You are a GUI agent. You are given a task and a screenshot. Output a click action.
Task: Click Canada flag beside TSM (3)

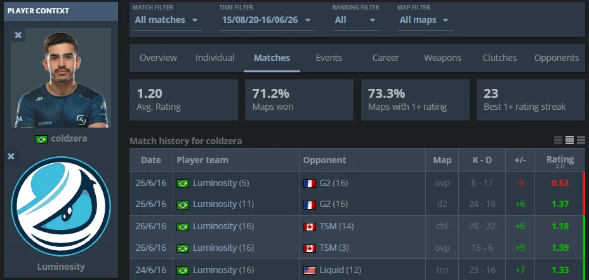(310, 248)
